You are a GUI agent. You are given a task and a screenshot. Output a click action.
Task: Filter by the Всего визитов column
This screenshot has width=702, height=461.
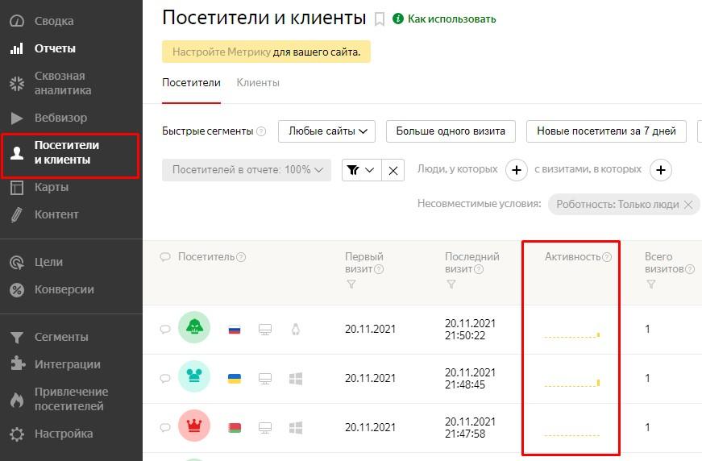coord(651,284)
